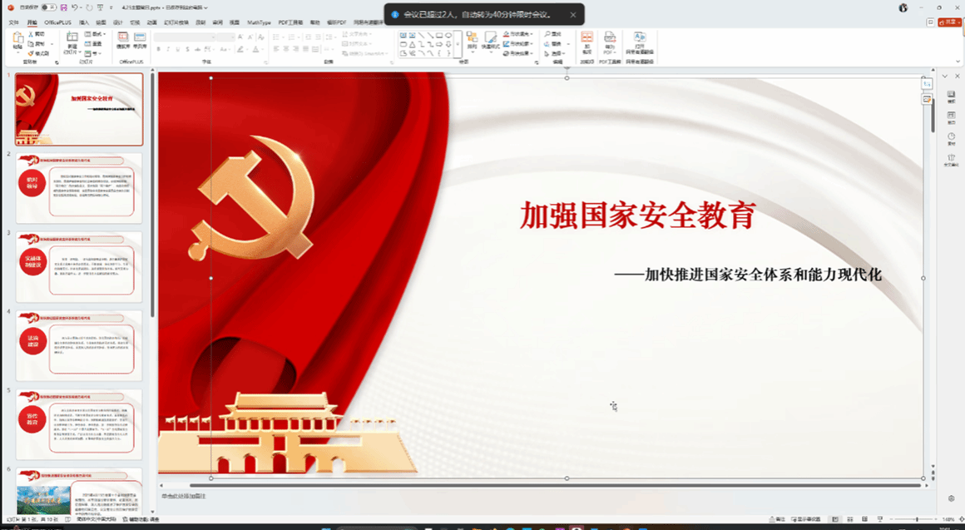Dismiss the meeting notification with X
Image resolution: width=965 pixels, height=530 pixels.
pos(573,15)
